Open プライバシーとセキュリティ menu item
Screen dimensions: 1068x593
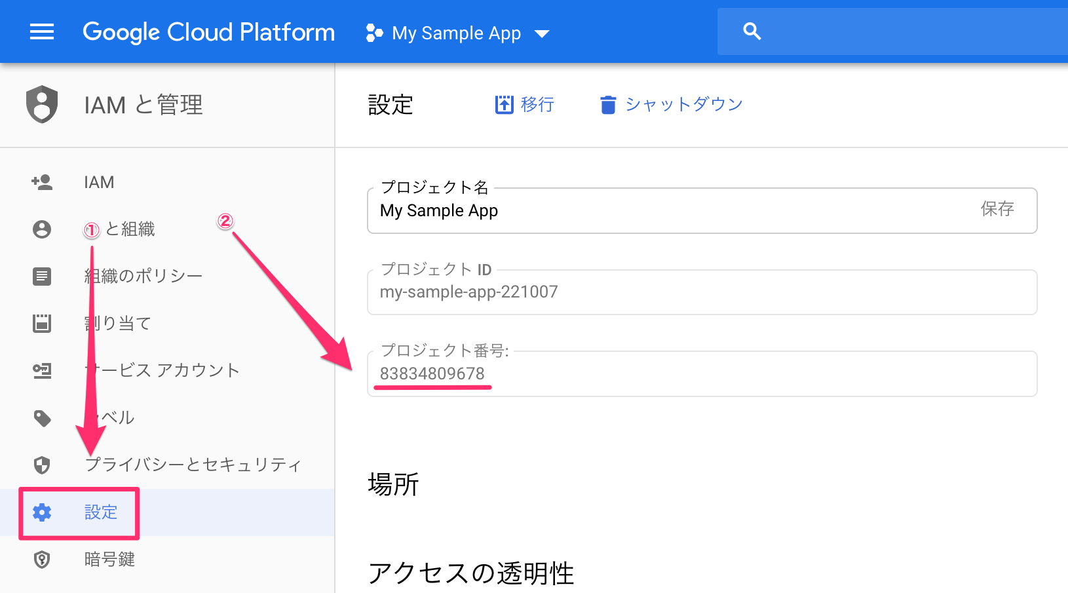(193, 465)
